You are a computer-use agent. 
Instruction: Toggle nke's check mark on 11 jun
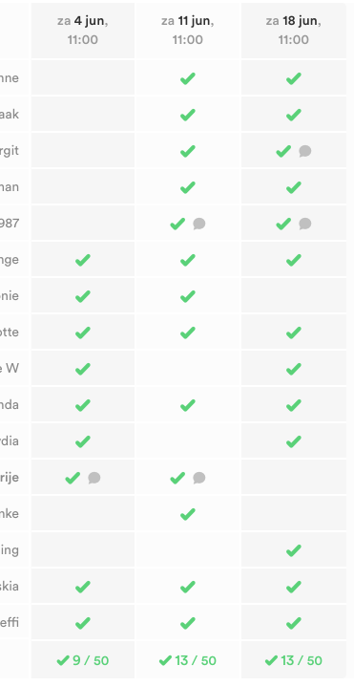click(188, 514)
